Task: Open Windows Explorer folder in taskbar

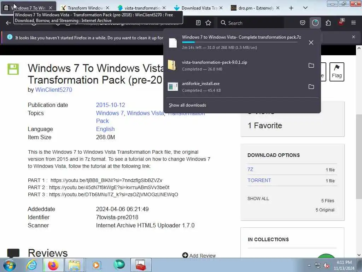Action: (x=74, y=265)
